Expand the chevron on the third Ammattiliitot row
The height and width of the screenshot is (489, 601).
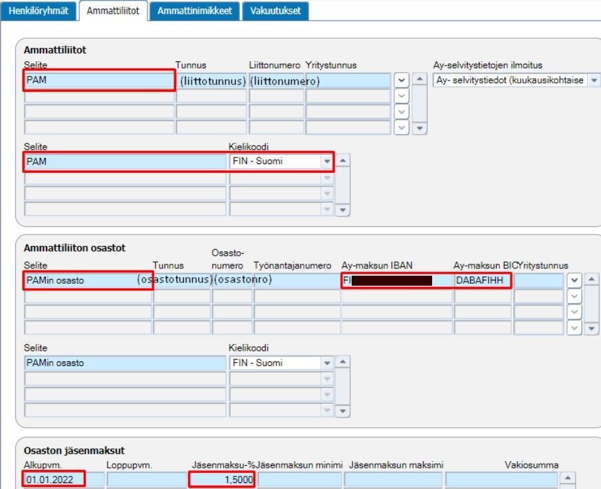(x=402, y=112)
